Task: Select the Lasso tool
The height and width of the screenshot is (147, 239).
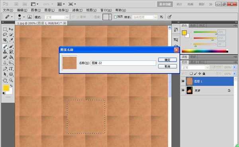Action: coord(5,35)
